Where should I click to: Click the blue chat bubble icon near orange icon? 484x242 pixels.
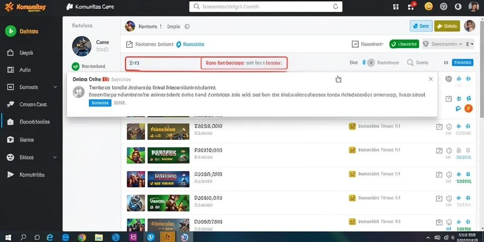click(x=458, y=108)
